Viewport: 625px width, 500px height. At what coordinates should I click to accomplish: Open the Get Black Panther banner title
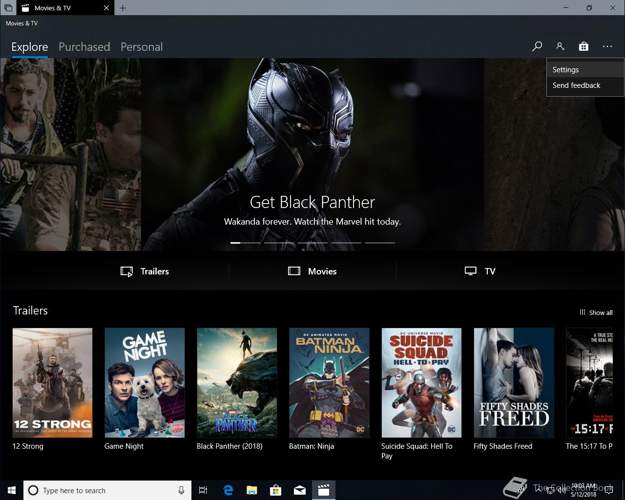click(312, 202)
